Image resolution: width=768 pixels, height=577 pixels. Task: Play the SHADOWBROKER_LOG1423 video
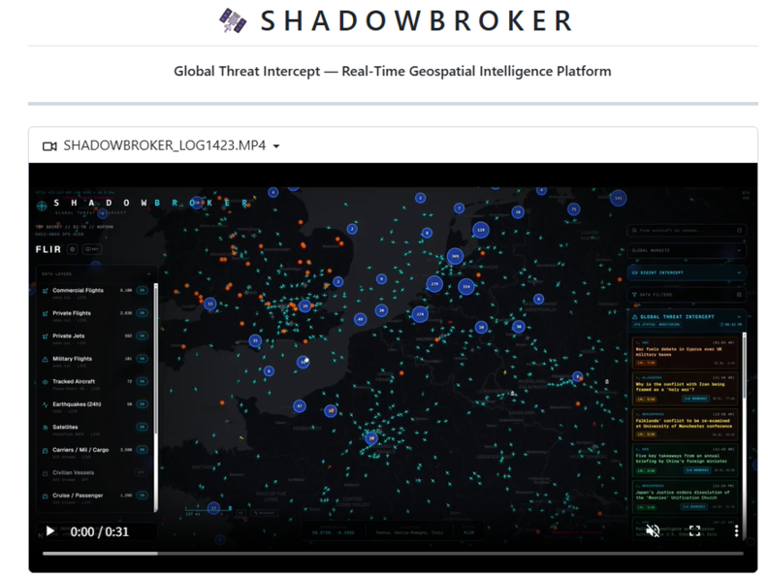(x=50, y=531)
